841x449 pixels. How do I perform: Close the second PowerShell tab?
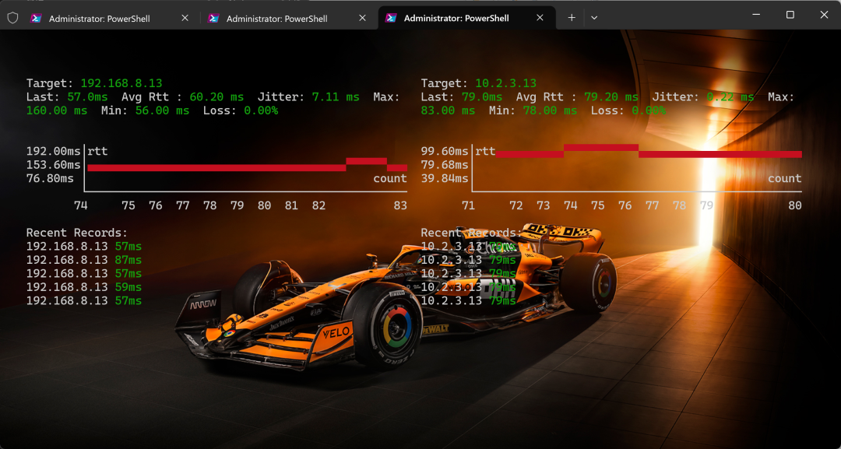362,18
